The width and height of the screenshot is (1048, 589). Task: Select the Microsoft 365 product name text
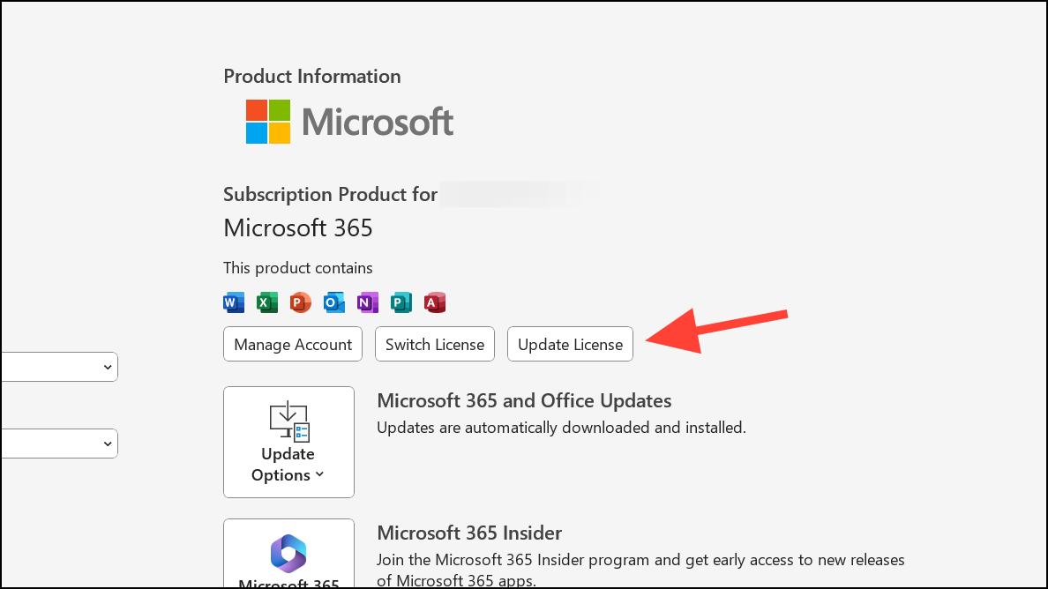297,227
